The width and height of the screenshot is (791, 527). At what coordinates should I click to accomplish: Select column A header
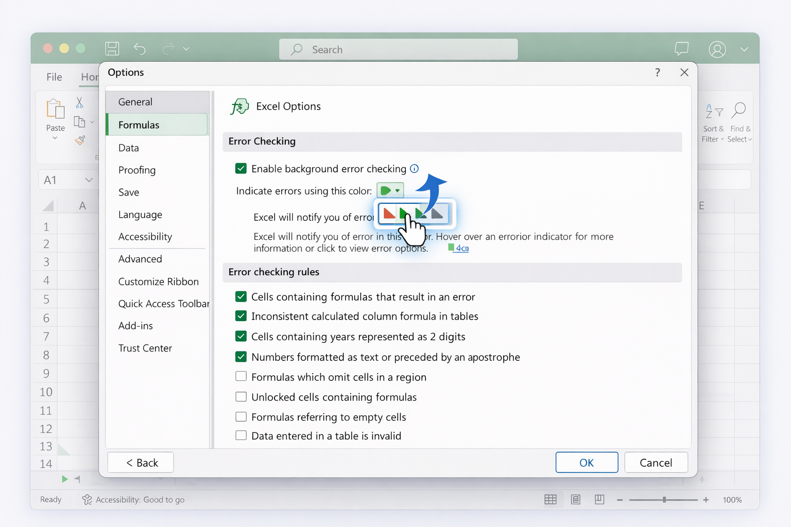(x=82, y=206)
